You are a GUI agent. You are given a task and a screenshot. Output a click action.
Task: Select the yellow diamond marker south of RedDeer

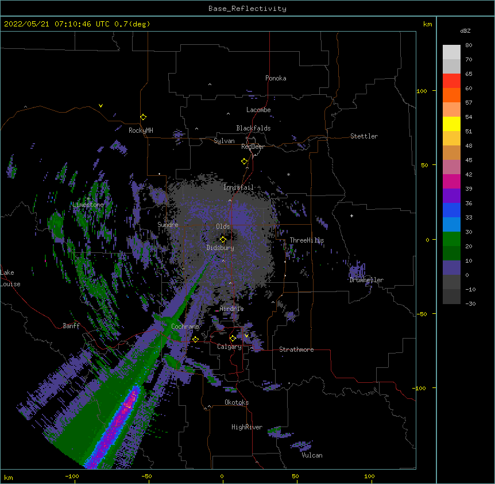tap(245, 162)
